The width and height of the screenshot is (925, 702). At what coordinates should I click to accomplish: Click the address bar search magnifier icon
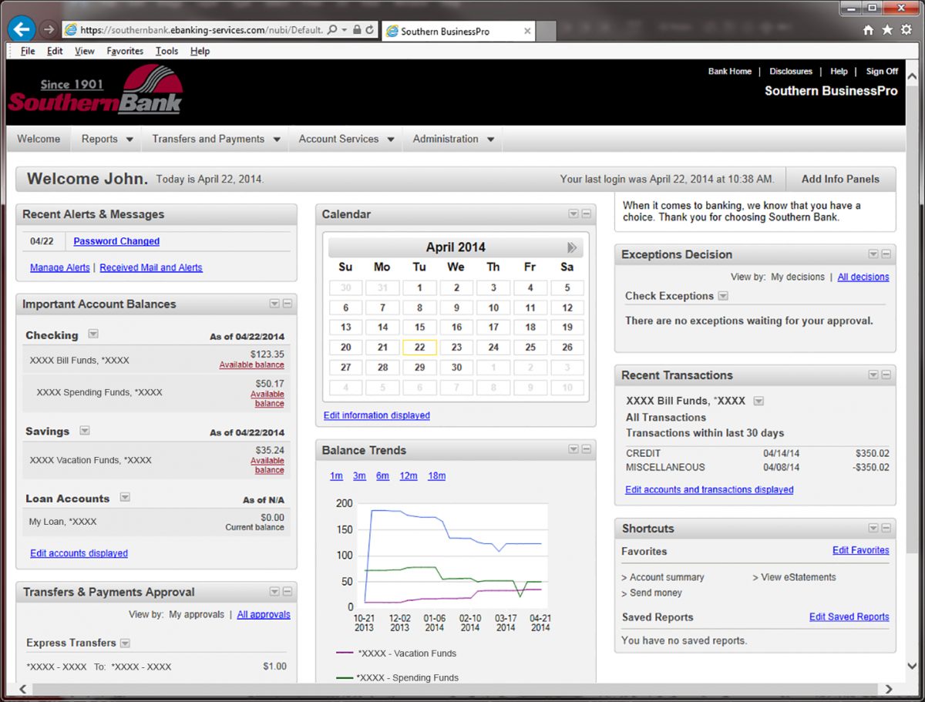[332, 30]
